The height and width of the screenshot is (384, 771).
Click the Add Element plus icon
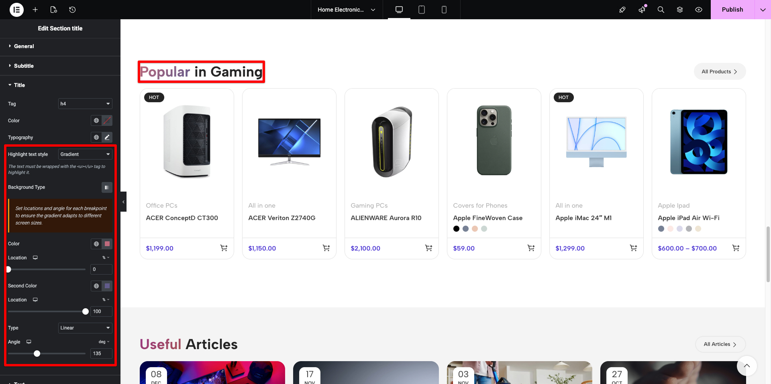(x=35, y=10)
